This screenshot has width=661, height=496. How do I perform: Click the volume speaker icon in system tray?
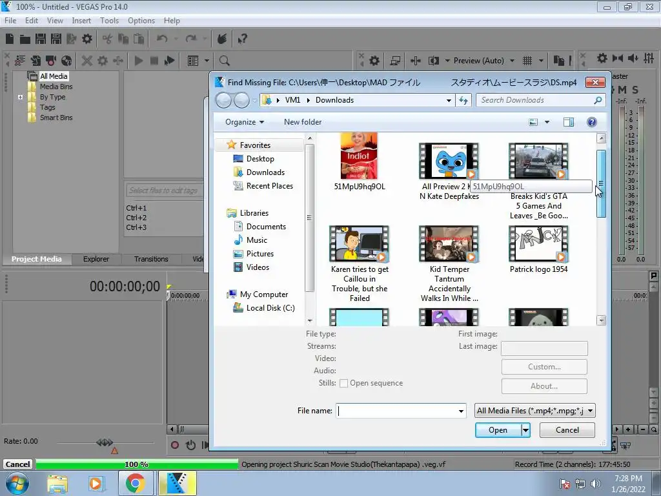595,484
